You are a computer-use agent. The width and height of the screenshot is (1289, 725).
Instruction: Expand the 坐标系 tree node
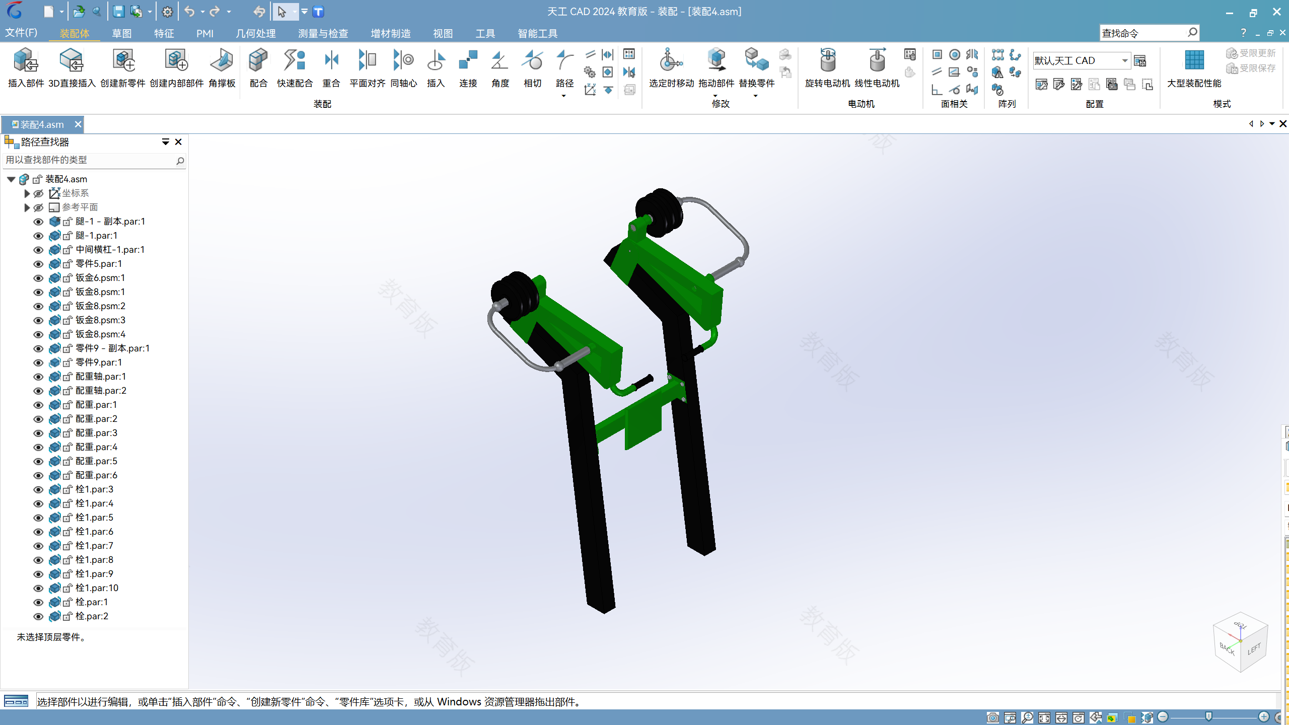(x=27, y=193)
